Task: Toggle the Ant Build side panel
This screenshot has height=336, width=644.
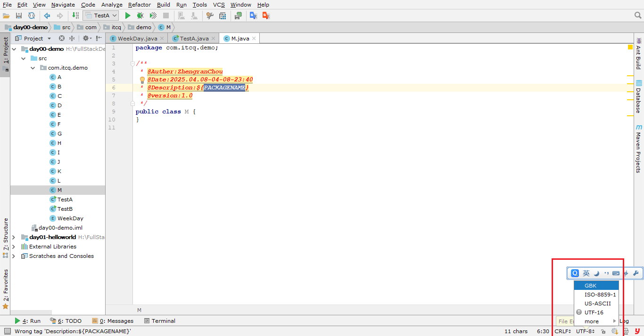Action: pyautogui.click(x=639, y=54)
